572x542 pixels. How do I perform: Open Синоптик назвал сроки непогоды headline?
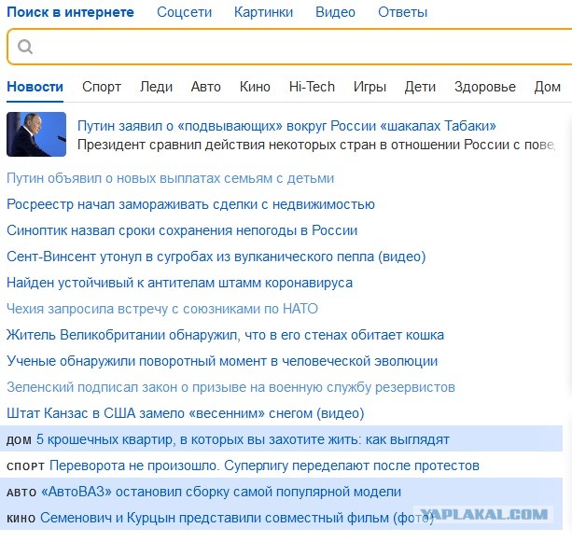coord(182,230)
